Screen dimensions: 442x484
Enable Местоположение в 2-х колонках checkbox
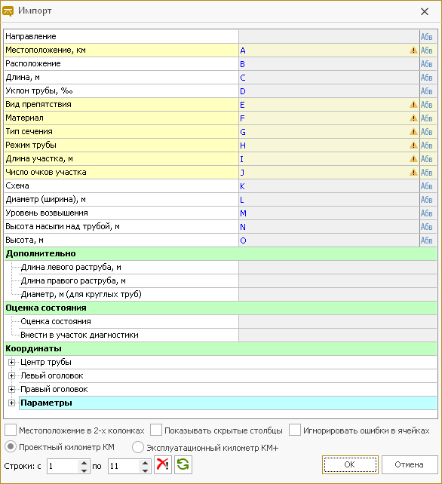(x=11, y=430)
